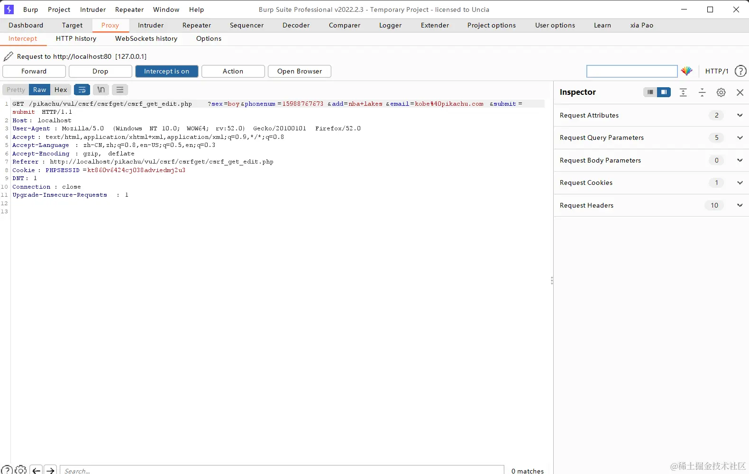Close the Inspector panel
This screenshot has width=749, height=474.
point(740,92)
